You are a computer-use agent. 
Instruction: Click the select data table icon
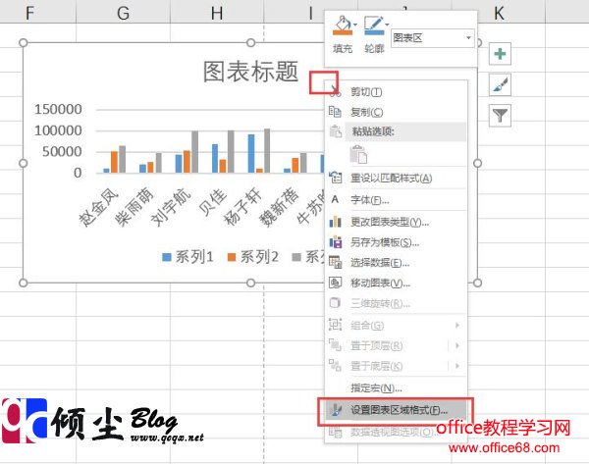[335, 262]
